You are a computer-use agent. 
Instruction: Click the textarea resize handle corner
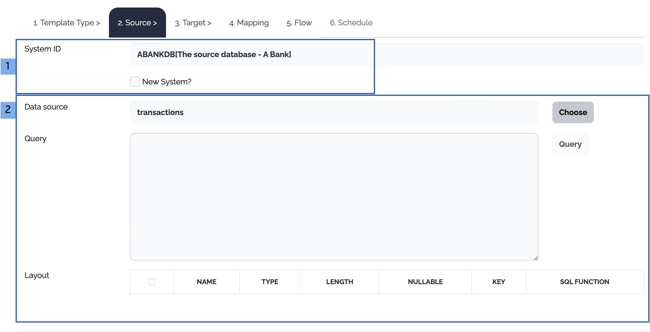pos(535,258)
